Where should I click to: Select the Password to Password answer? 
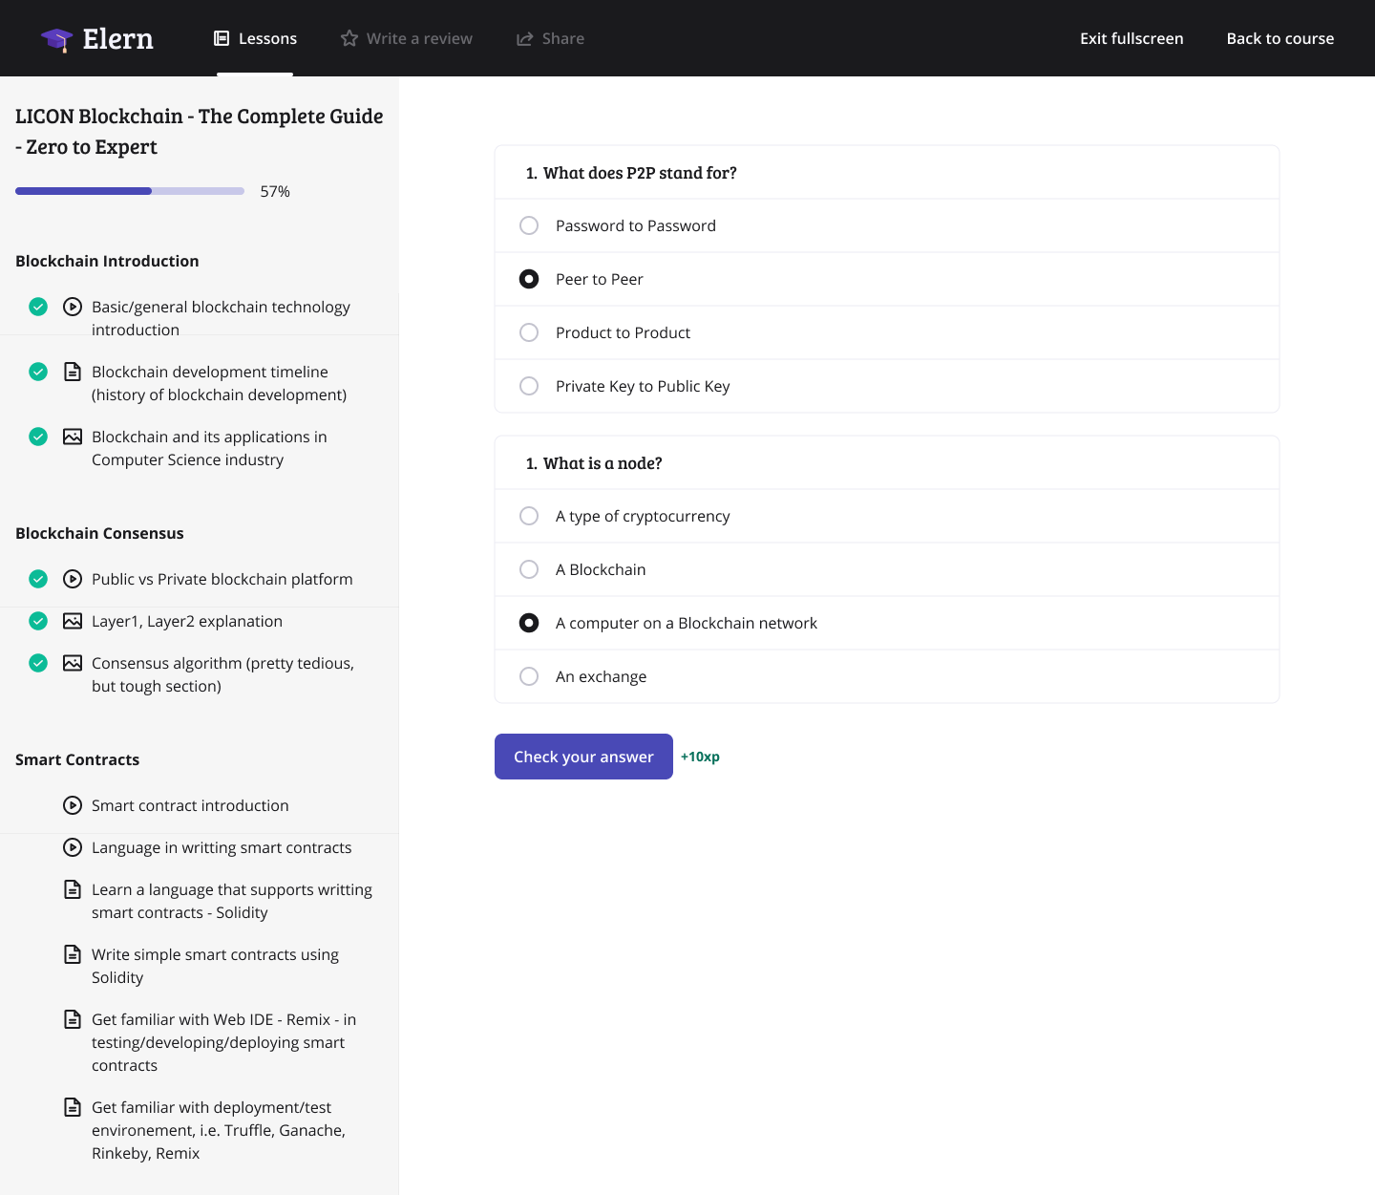click(x=529, y=225)
